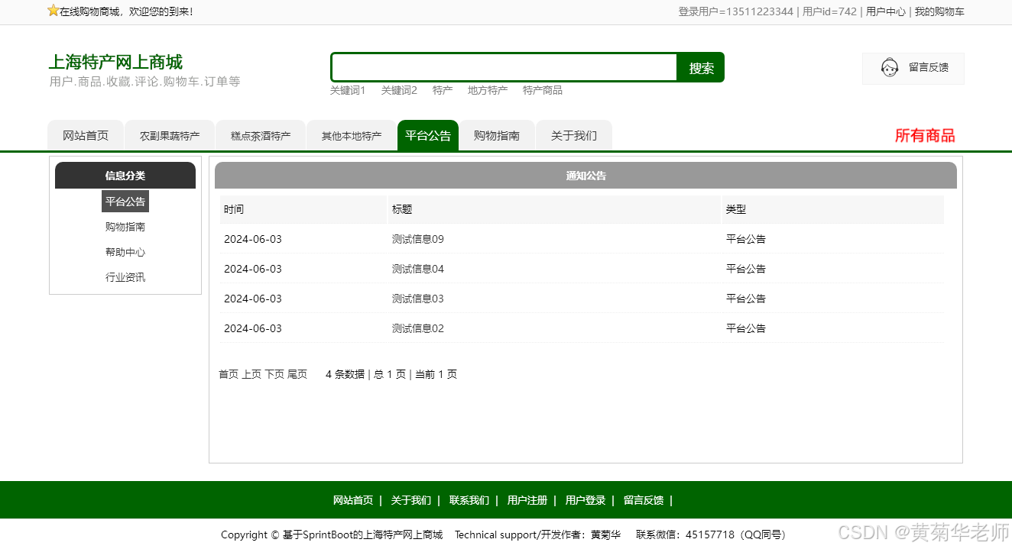Select 平台公告 in the sidebar category list
The height and width of the screenshot is (549, 1012).
pos(125,202)
